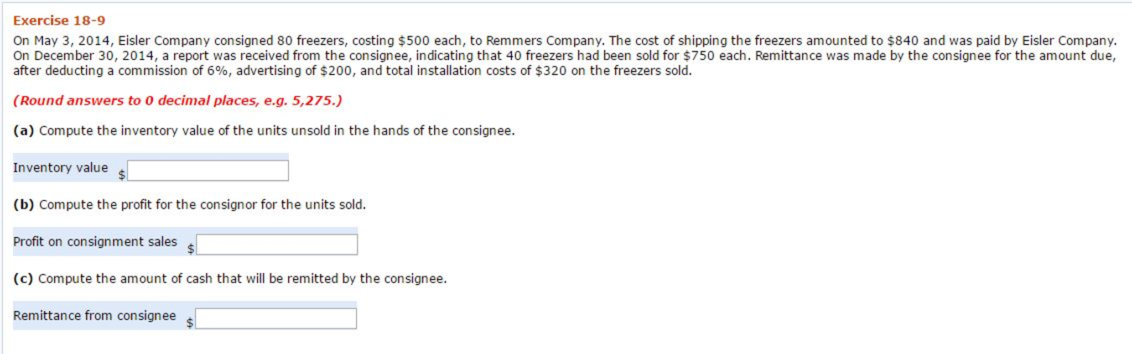The width and height of the screenshot is (1132, 354).
Task: Click the Exercise 18-9 heading
Action: tap(59, 20)
